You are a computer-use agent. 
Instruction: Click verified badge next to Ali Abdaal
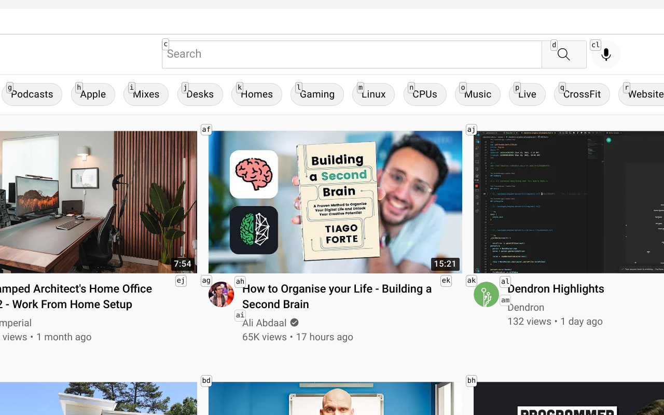tap(294, 323)
